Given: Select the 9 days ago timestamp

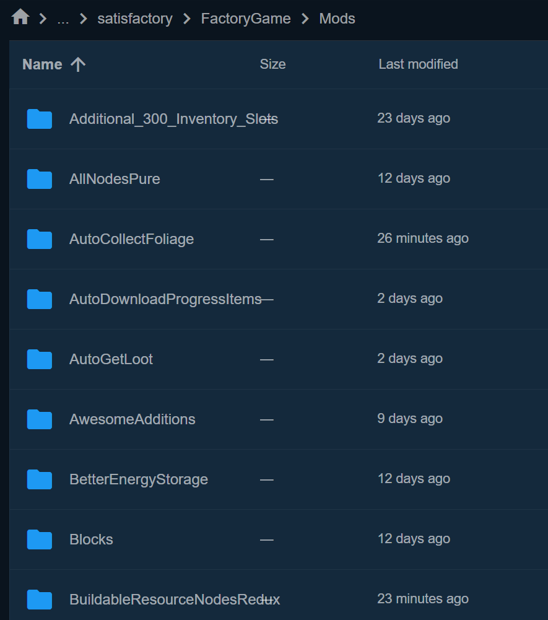Looking at the screenshot, I should 410,419.
